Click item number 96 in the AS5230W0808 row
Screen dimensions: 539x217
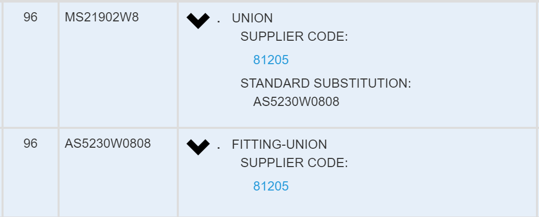(x=31, y=144)
